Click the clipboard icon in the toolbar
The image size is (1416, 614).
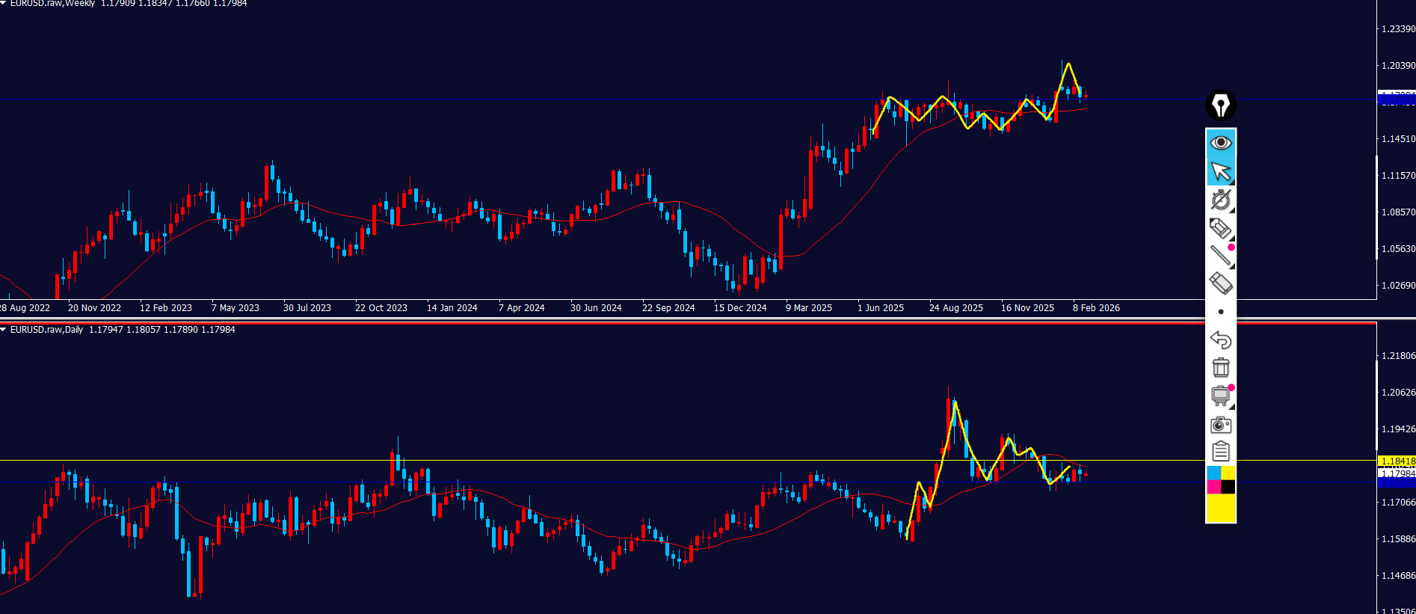tap(1220, 452)
